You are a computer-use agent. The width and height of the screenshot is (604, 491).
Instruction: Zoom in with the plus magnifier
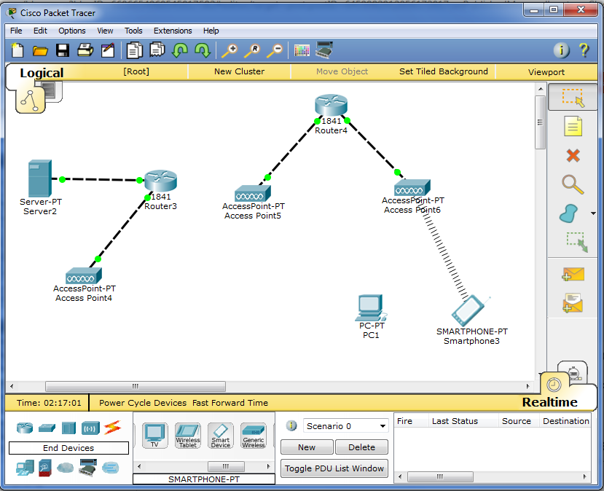pyautogui.click(x=230, y=50)
